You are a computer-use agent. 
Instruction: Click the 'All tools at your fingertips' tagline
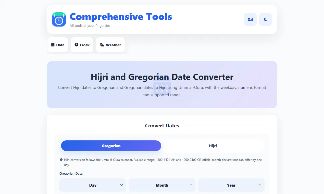coord(90,26)
